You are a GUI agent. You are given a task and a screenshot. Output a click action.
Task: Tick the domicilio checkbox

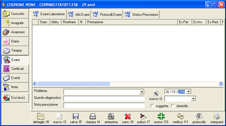(x=173, y=106)
